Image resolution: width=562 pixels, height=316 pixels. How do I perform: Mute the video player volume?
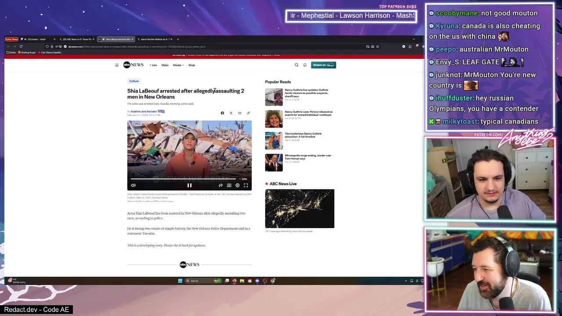(133, 185)
